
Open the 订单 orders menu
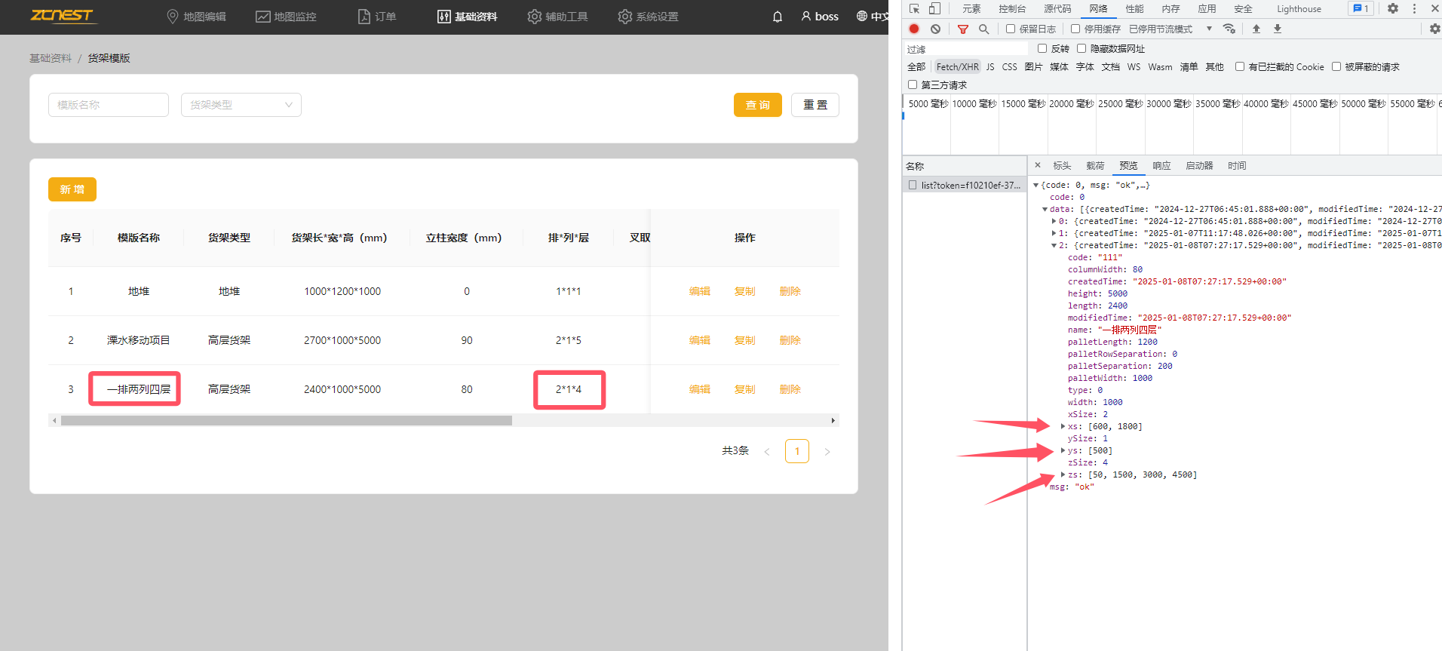click(376, 17)
